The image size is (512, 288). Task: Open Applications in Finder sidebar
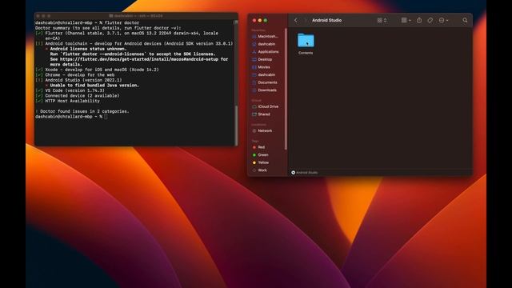pos(266,51)
